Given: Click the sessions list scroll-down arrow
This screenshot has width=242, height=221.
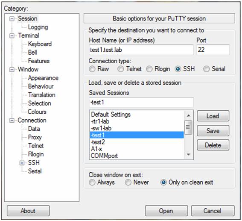Looking at the screenshot, I should point(189,154).
